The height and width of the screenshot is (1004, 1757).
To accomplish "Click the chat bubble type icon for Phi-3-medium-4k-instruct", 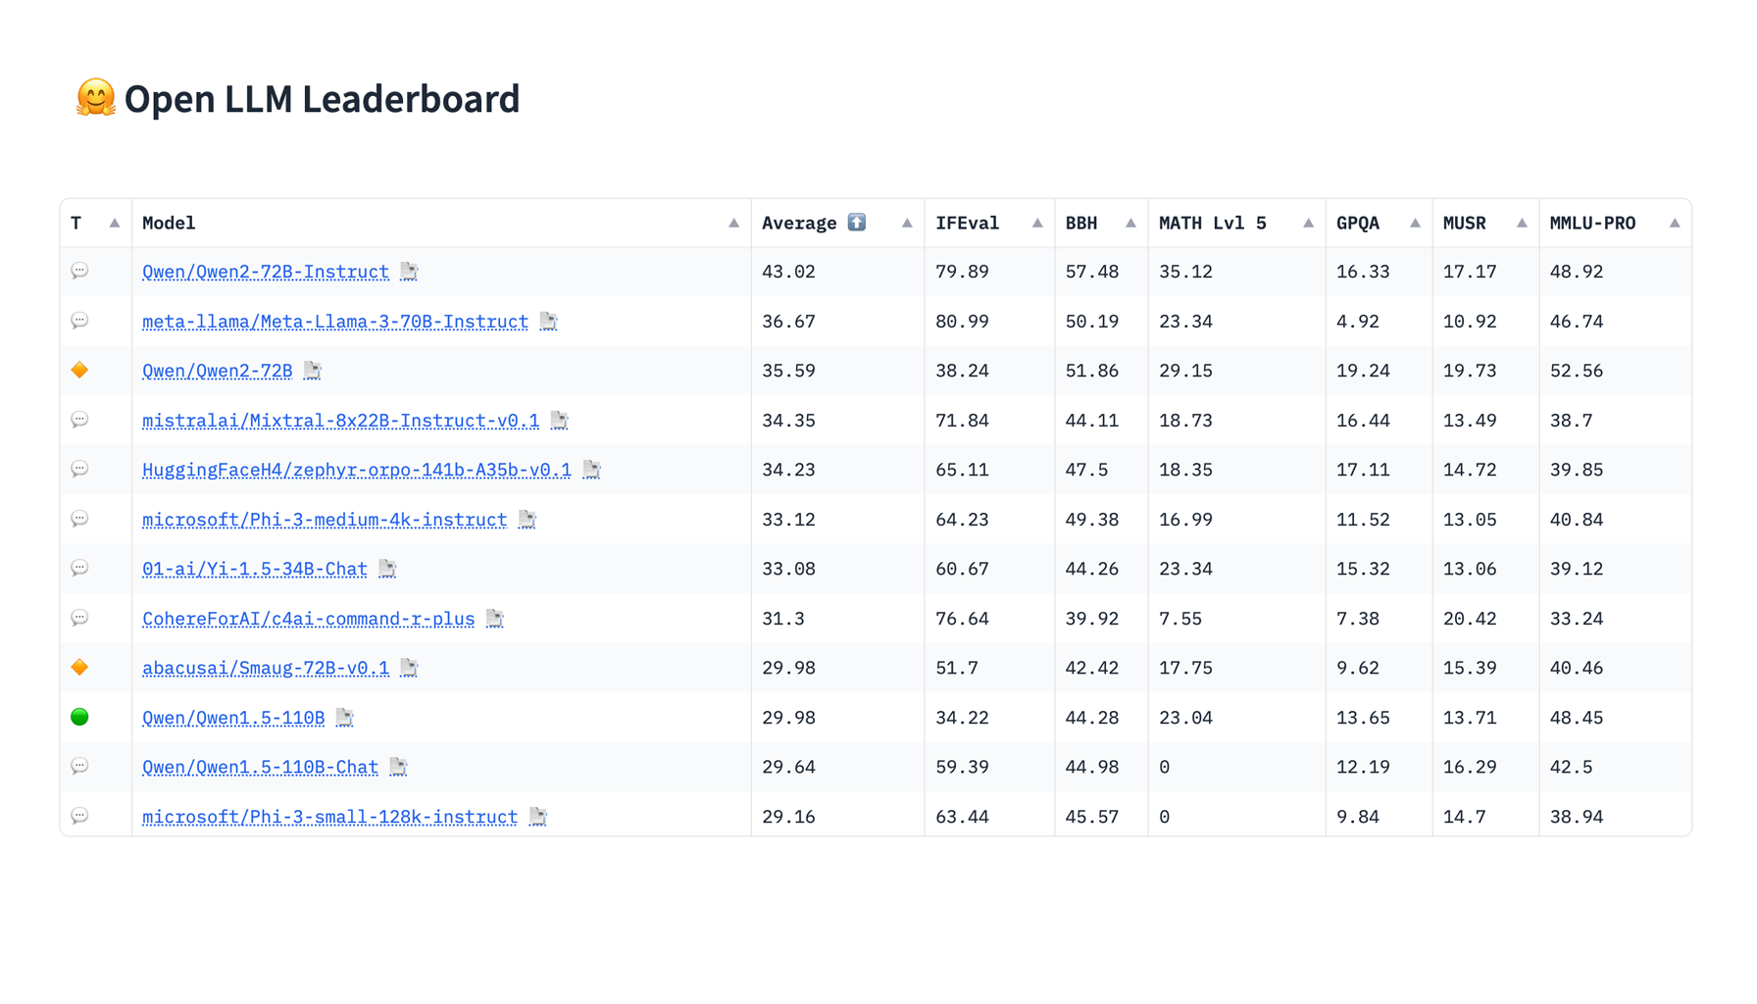I will pos(80,519).
